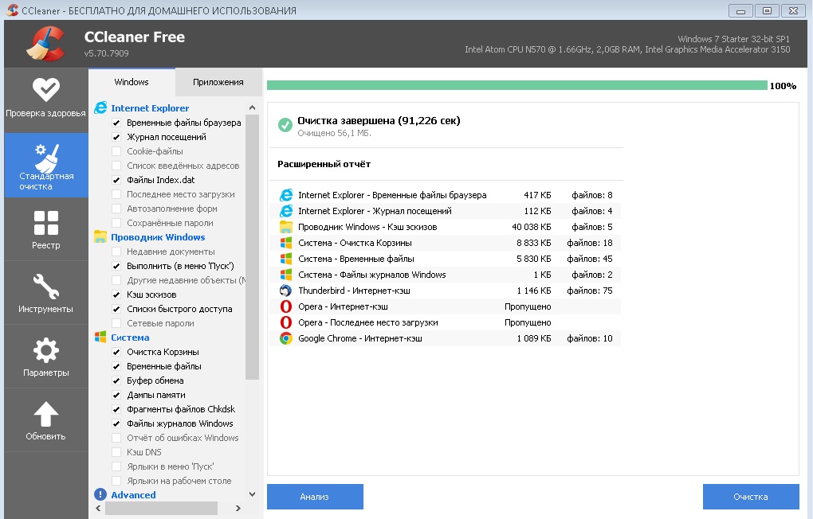
Task: Switch to the Windows tab
Action: [132, 82]
